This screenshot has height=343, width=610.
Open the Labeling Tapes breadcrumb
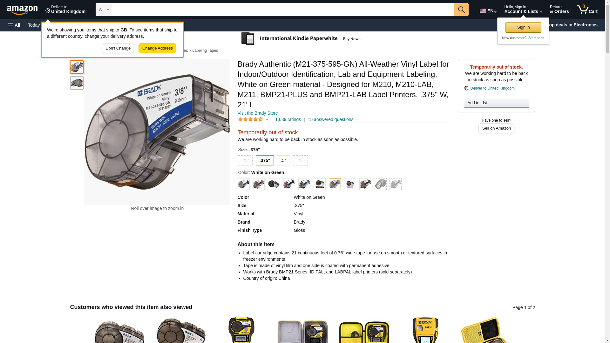click(205, 50)
